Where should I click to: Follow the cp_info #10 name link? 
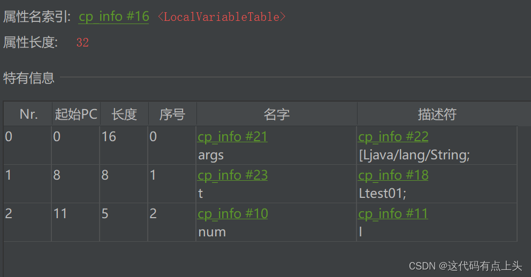[232, 214]
